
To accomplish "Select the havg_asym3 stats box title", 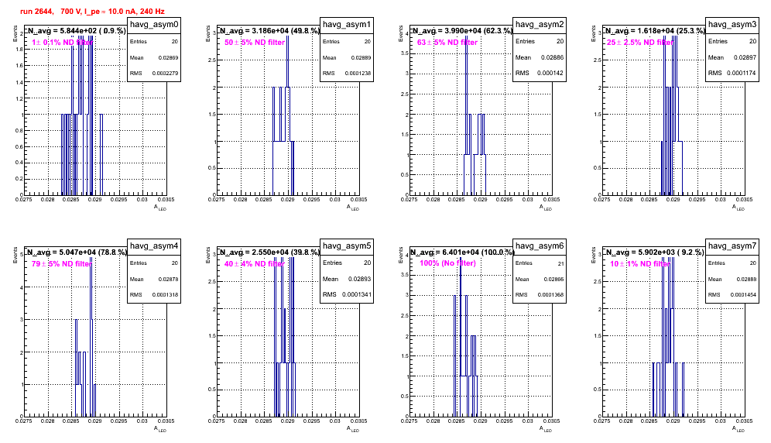I will [x=732, y=25].
